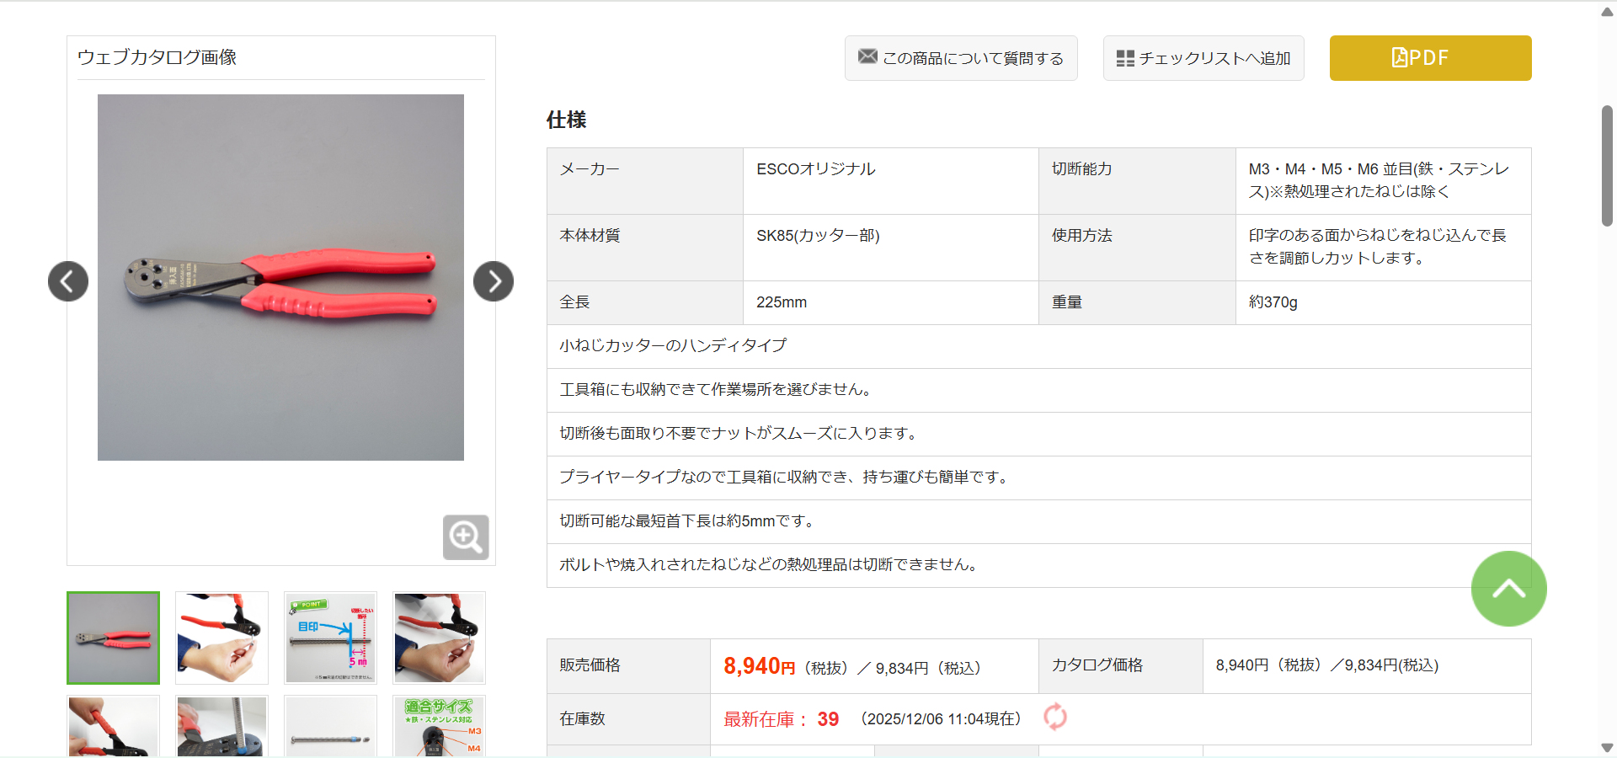The image size is (1617, 758).
Task: Click scrollbar down arrow
Action: pyautogui.click(x=1607, y=748)
